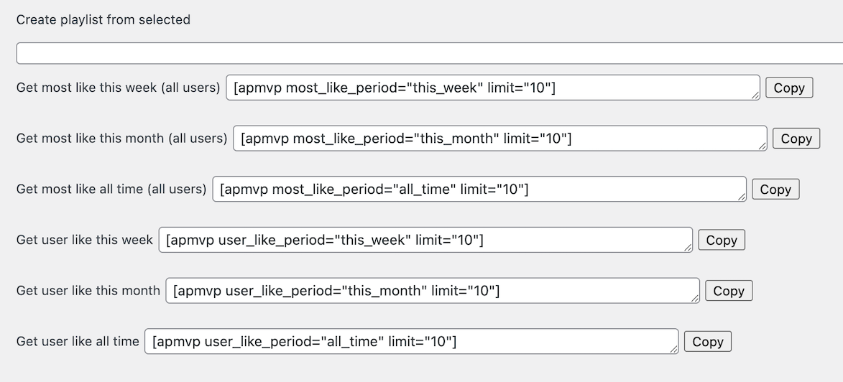Image resolution: width=843 pixels, height=382 pixels.
Task: Click resize handle of user like all time textarea
Action: pos(673,349)
